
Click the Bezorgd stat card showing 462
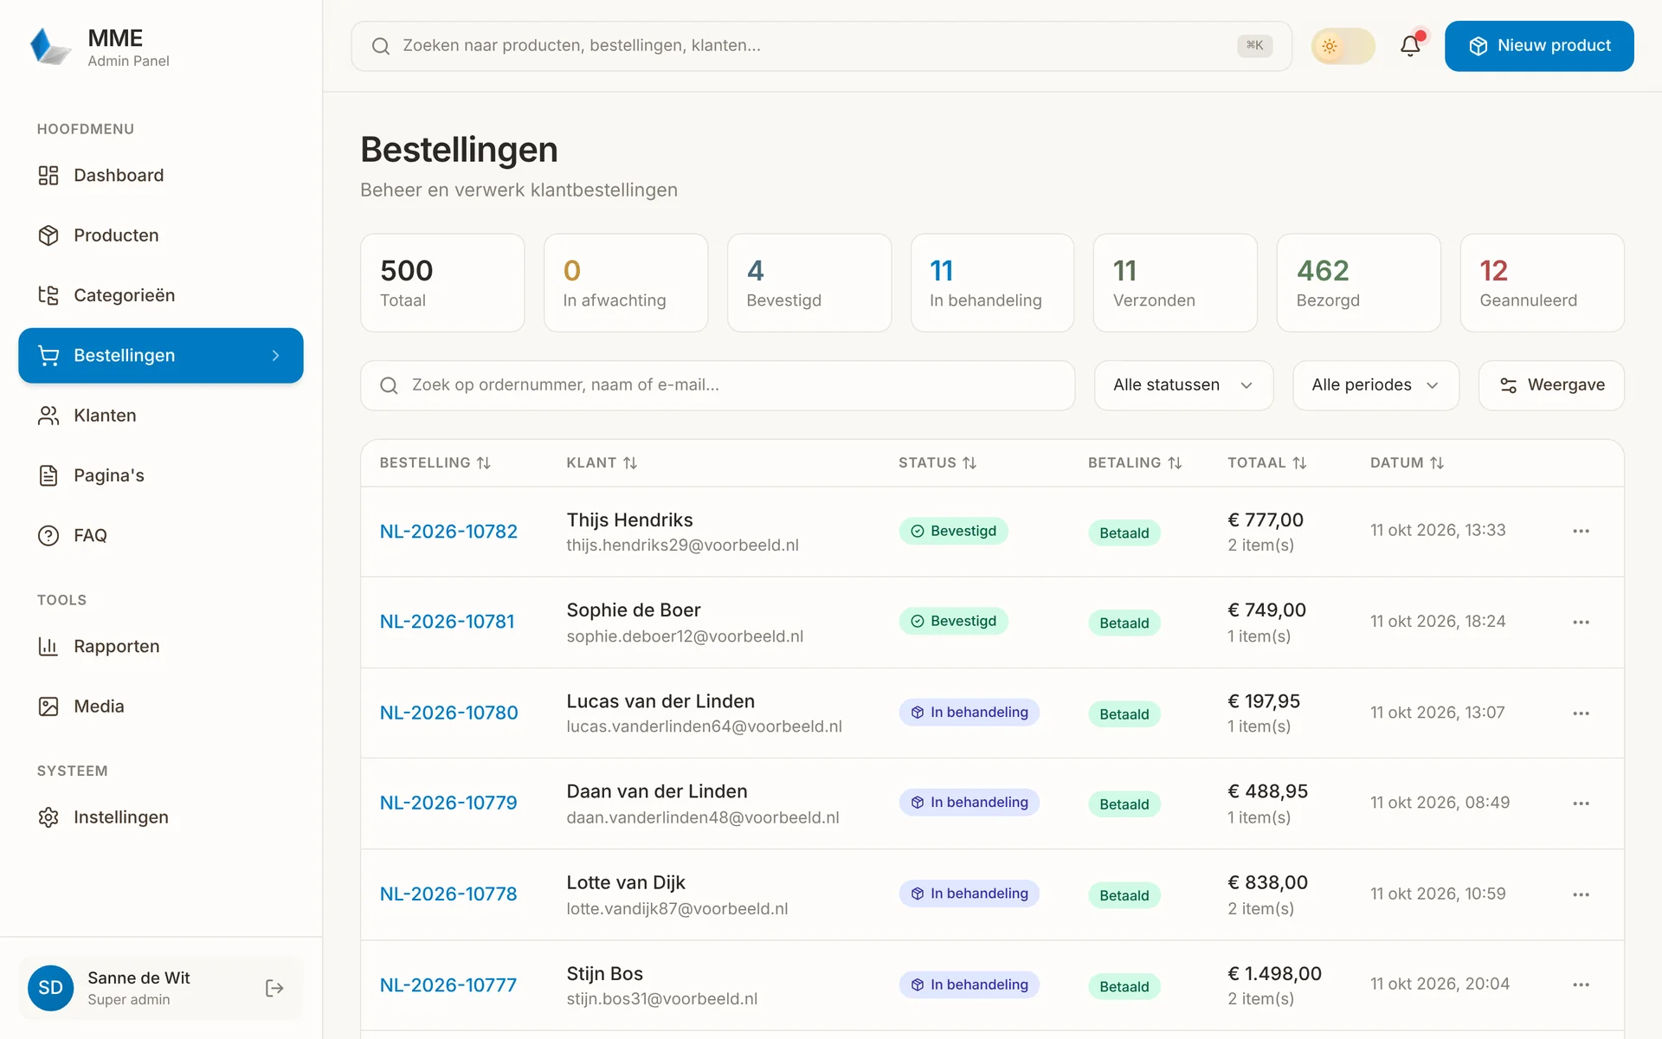pos(1358,283)
